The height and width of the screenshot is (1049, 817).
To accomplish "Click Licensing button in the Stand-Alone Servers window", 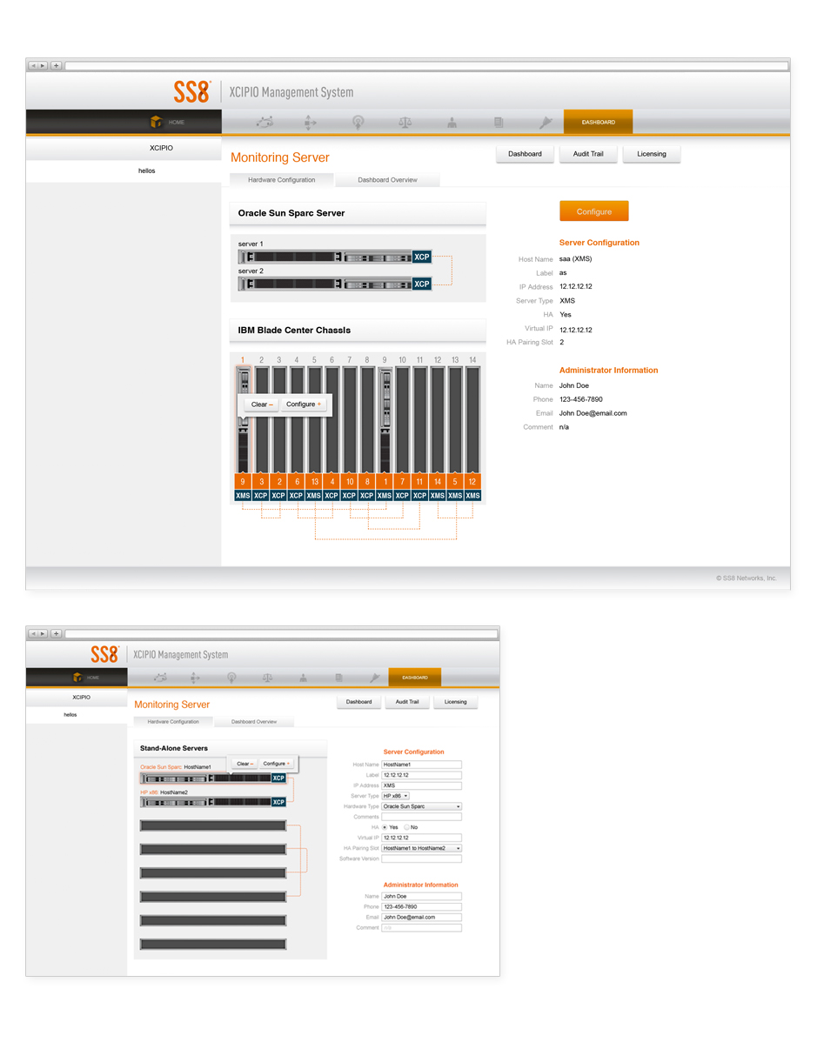I will (455, 702).
